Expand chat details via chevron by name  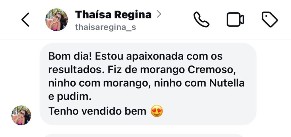[x=159, y=14]
